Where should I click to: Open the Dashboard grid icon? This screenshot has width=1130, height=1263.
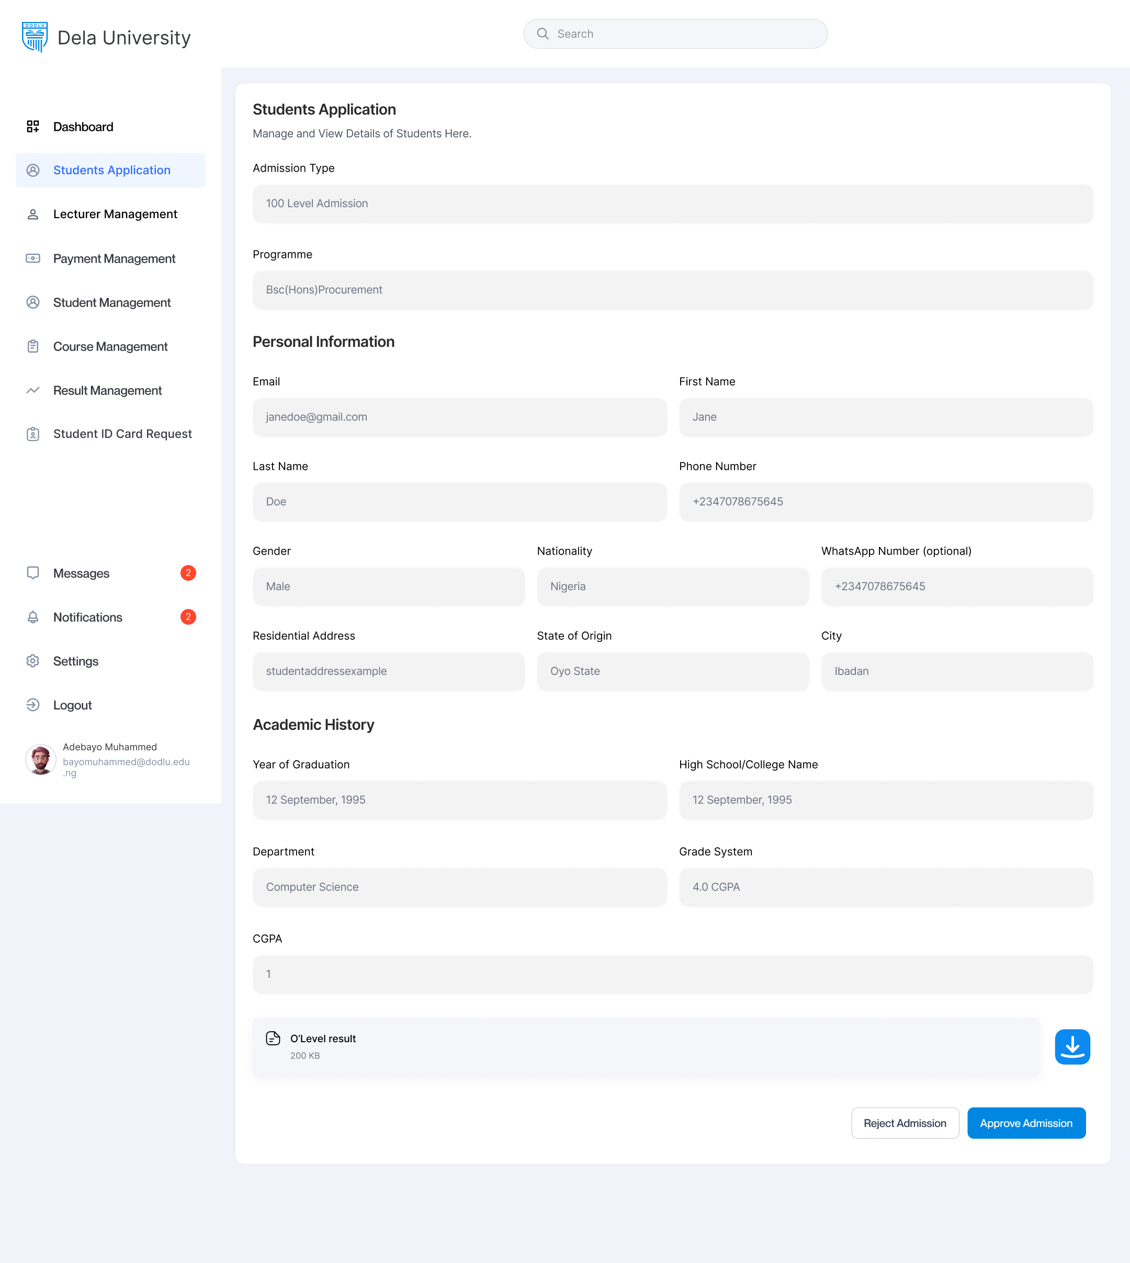pos(33,126)
